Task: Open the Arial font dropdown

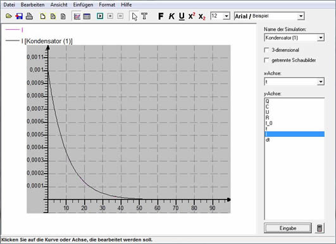Action: 301,16
